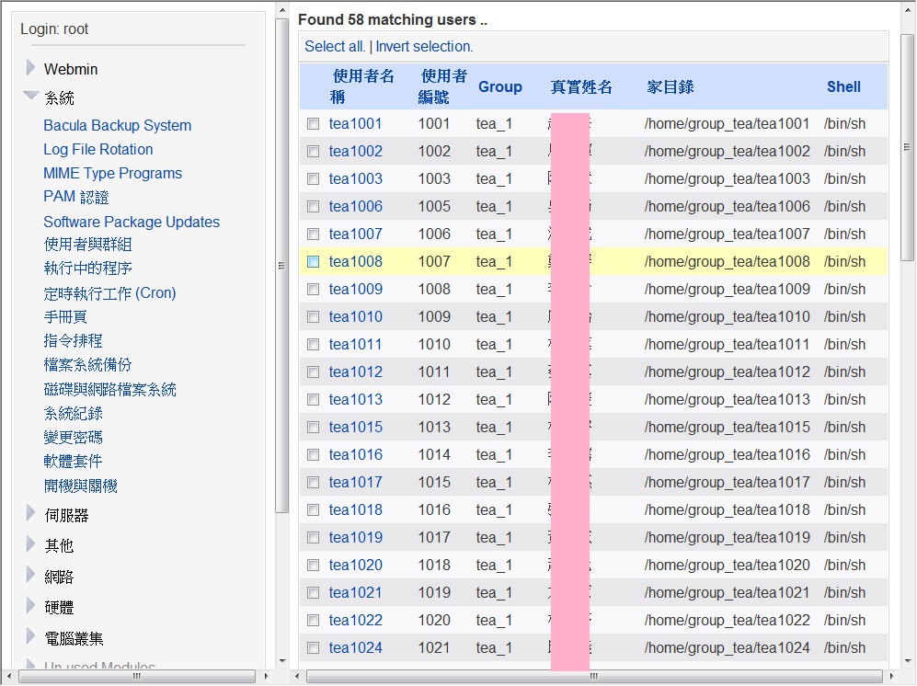Click the Invert selection link

click(424, 46)
